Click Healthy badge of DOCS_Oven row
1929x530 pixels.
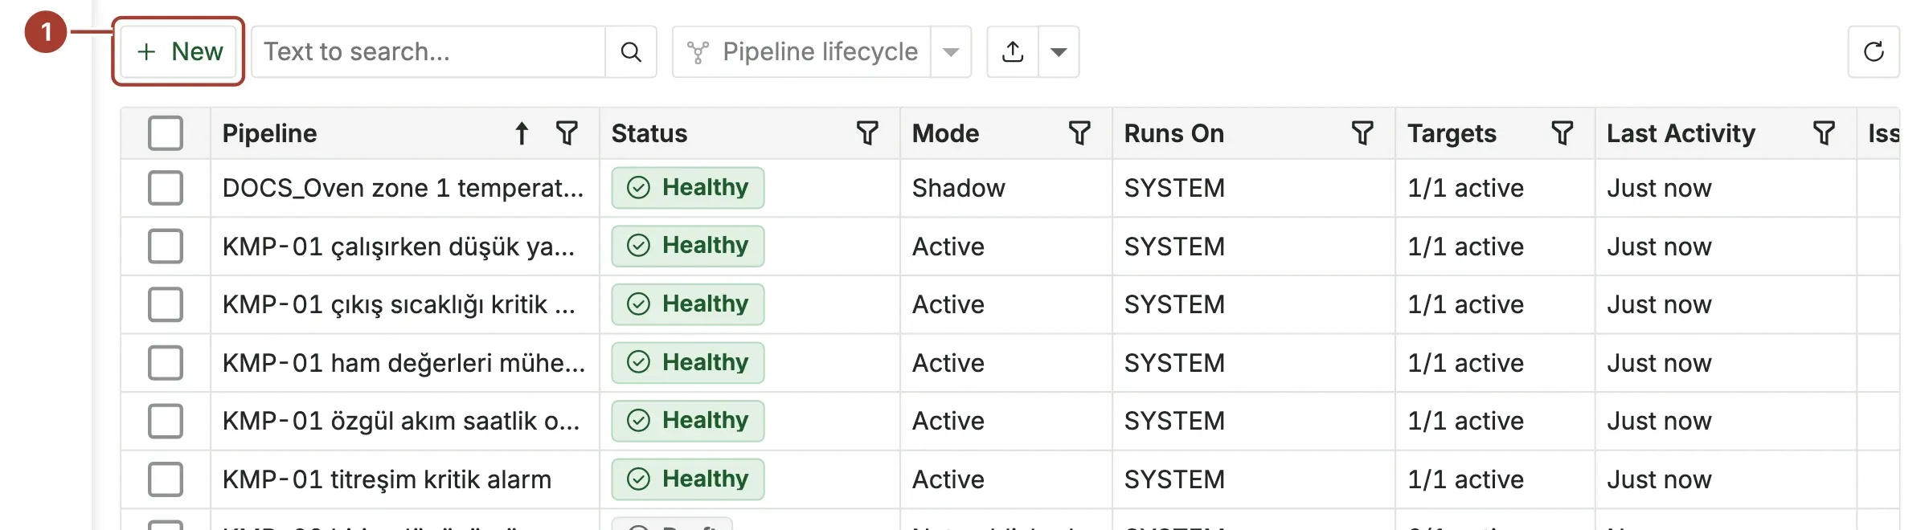(x=688, y=188)
